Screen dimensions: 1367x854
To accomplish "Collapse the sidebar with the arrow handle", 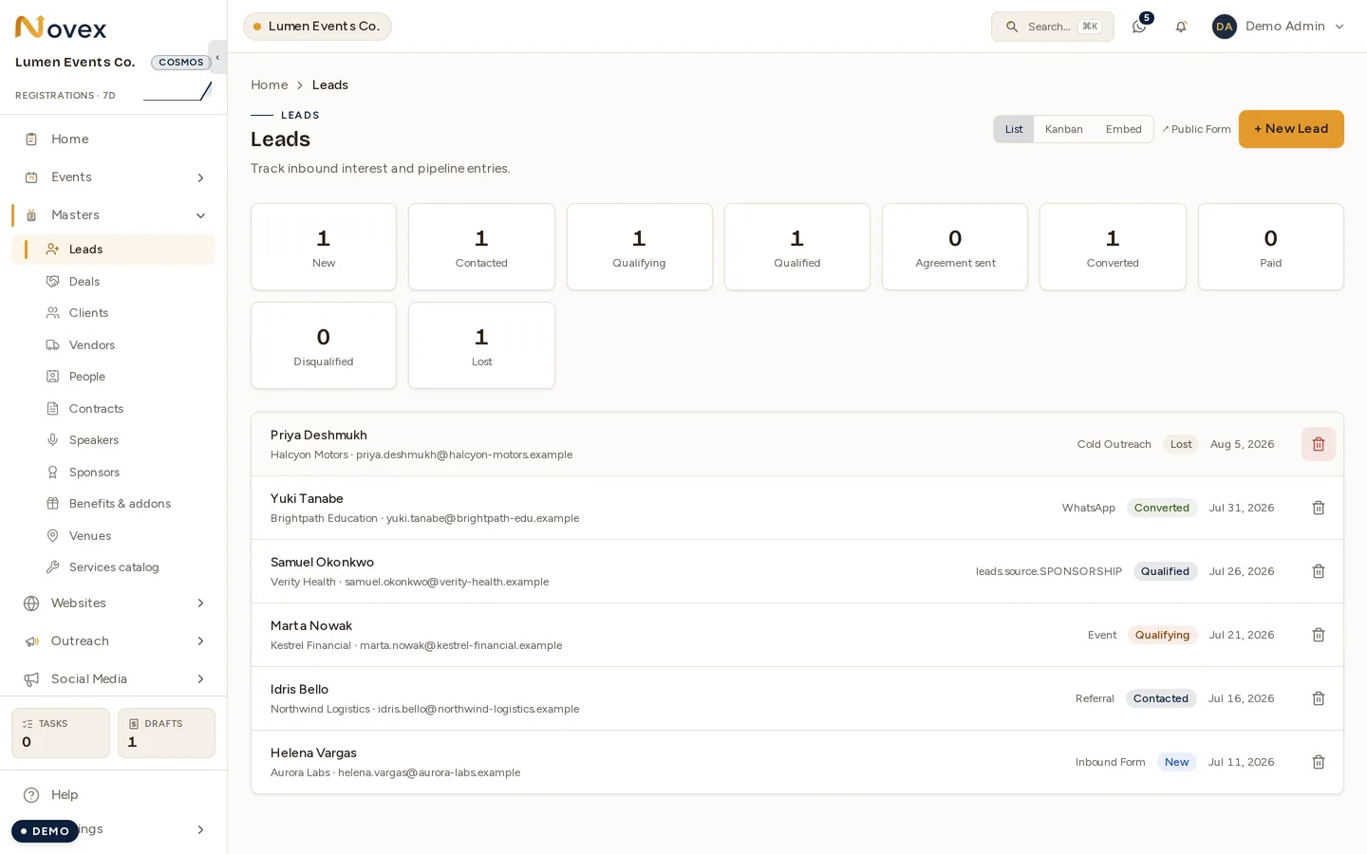I will (x=217, y=57).
